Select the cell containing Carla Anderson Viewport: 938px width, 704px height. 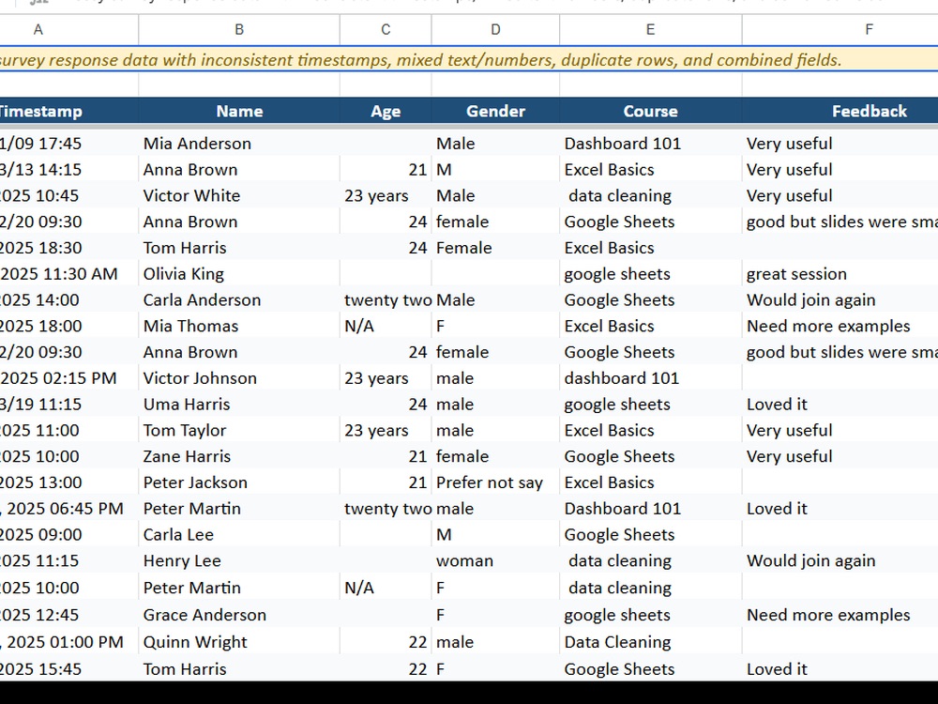pyautogui.click(x=238, y=300)
